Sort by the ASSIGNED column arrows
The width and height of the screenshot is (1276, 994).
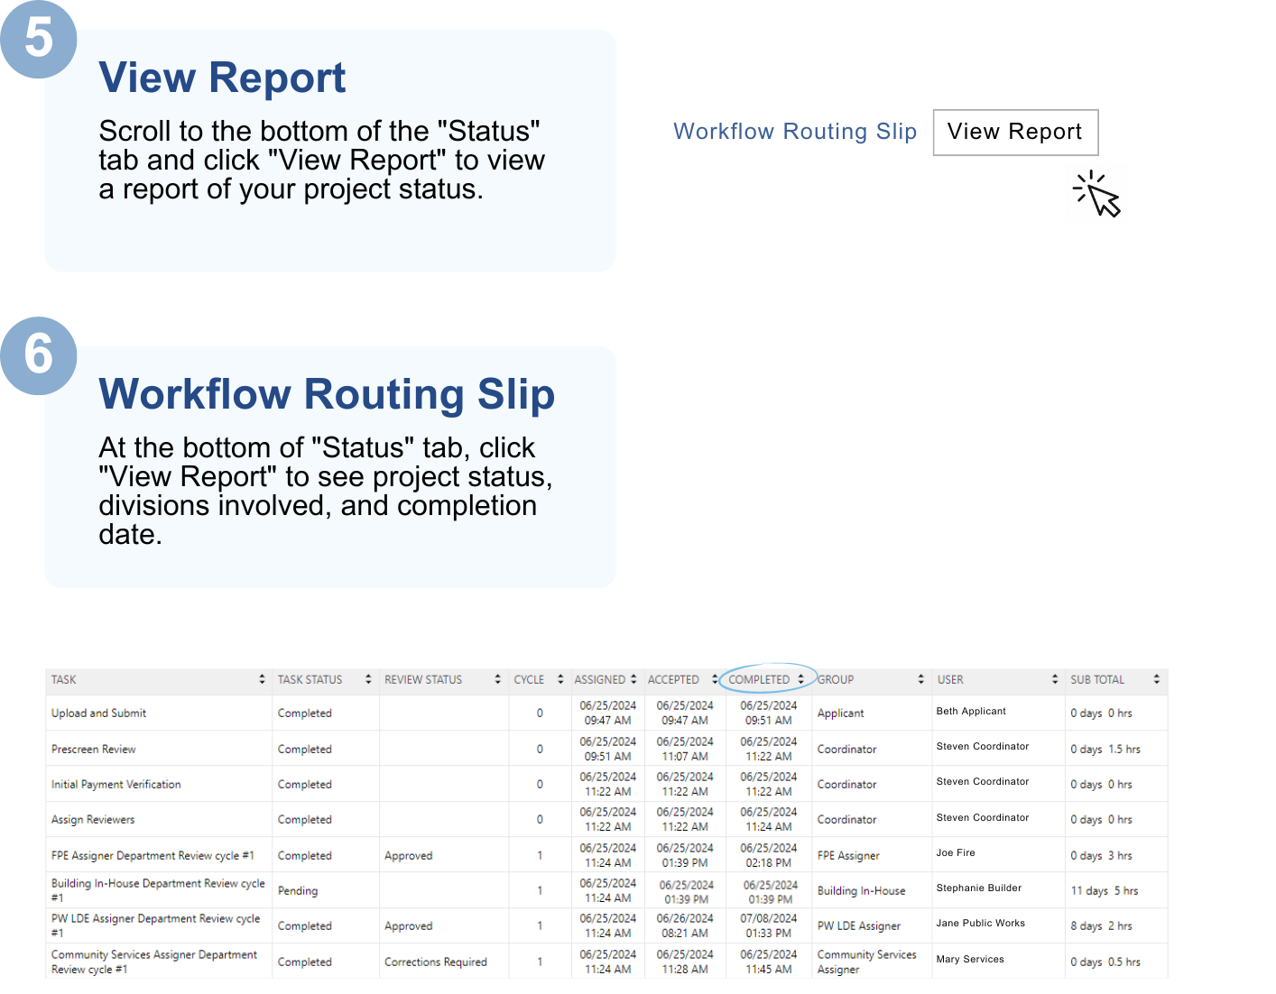point(633,679)
